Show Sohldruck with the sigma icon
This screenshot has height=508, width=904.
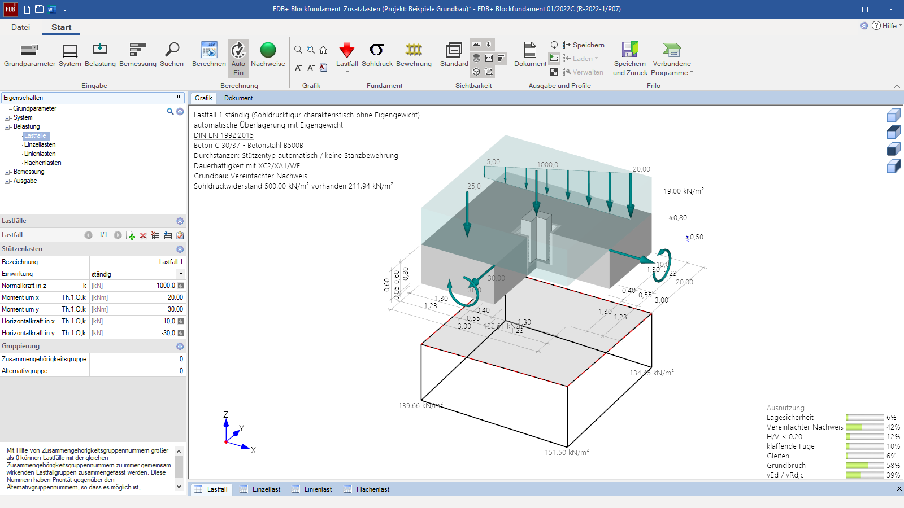coord(377,55)
